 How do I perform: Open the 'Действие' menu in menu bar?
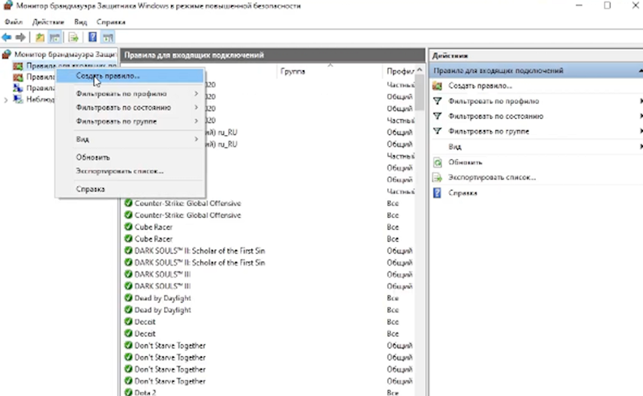[x=48, y=22]
